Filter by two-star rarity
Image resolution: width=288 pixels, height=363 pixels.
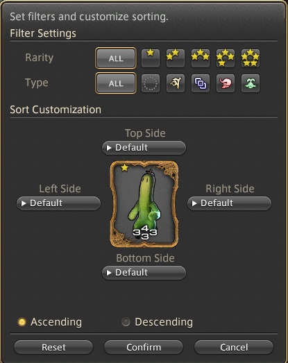(176, 58)
